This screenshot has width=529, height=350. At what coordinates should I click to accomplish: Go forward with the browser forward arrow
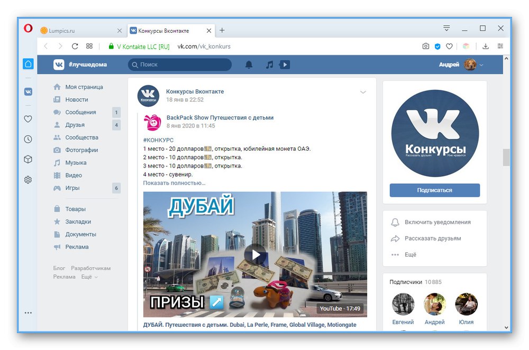point(60,46)
